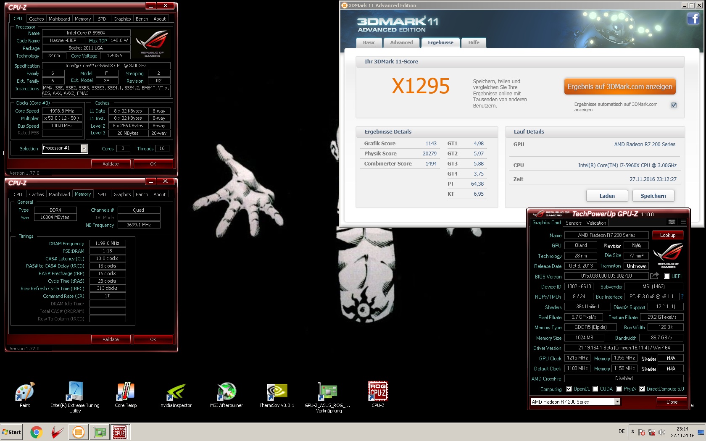Click OK in the top CPU-Z window
This screenshot has height=441, width=706.
pos(153,164)
